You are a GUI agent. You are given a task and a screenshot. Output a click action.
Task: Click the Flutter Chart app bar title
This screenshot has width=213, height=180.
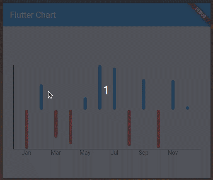point(33,15)
